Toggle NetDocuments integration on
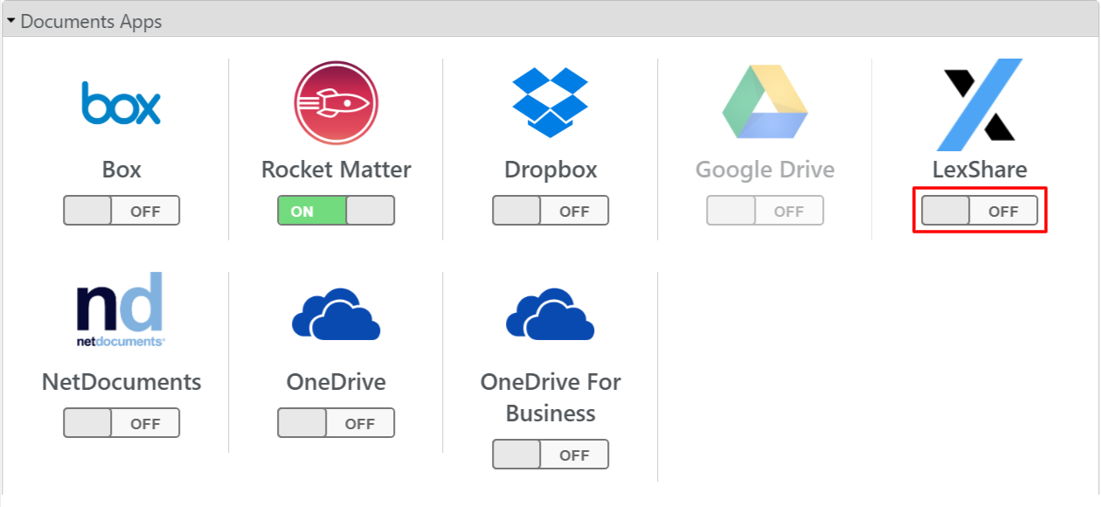1101x507 pixels. tap(121, 423)
